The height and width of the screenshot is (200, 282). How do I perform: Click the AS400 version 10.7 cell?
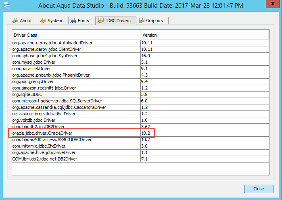click(205, 140)
